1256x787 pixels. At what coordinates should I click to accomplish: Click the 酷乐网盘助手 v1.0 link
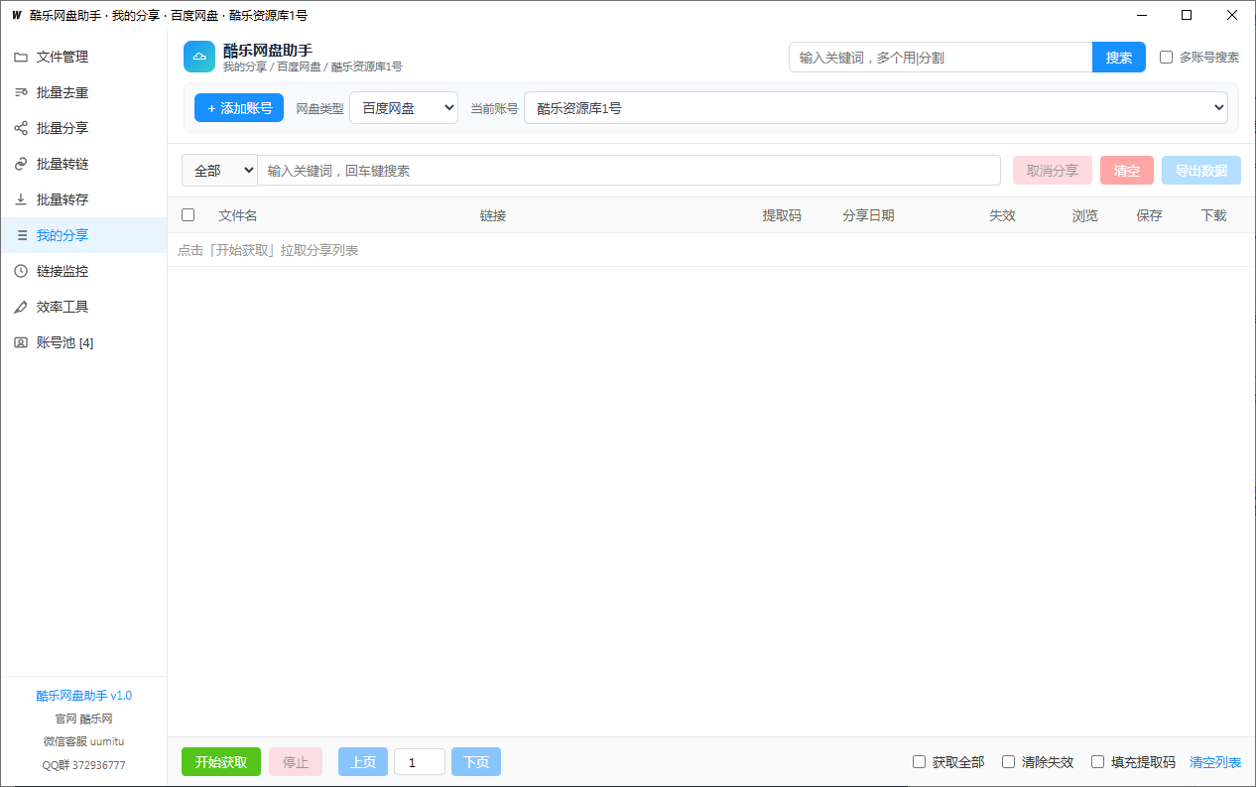(x=84, y=696)
